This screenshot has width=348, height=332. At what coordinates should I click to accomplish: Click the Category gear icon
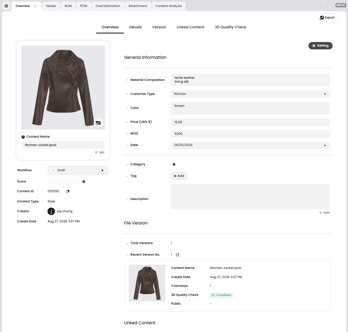coord(174,165)
